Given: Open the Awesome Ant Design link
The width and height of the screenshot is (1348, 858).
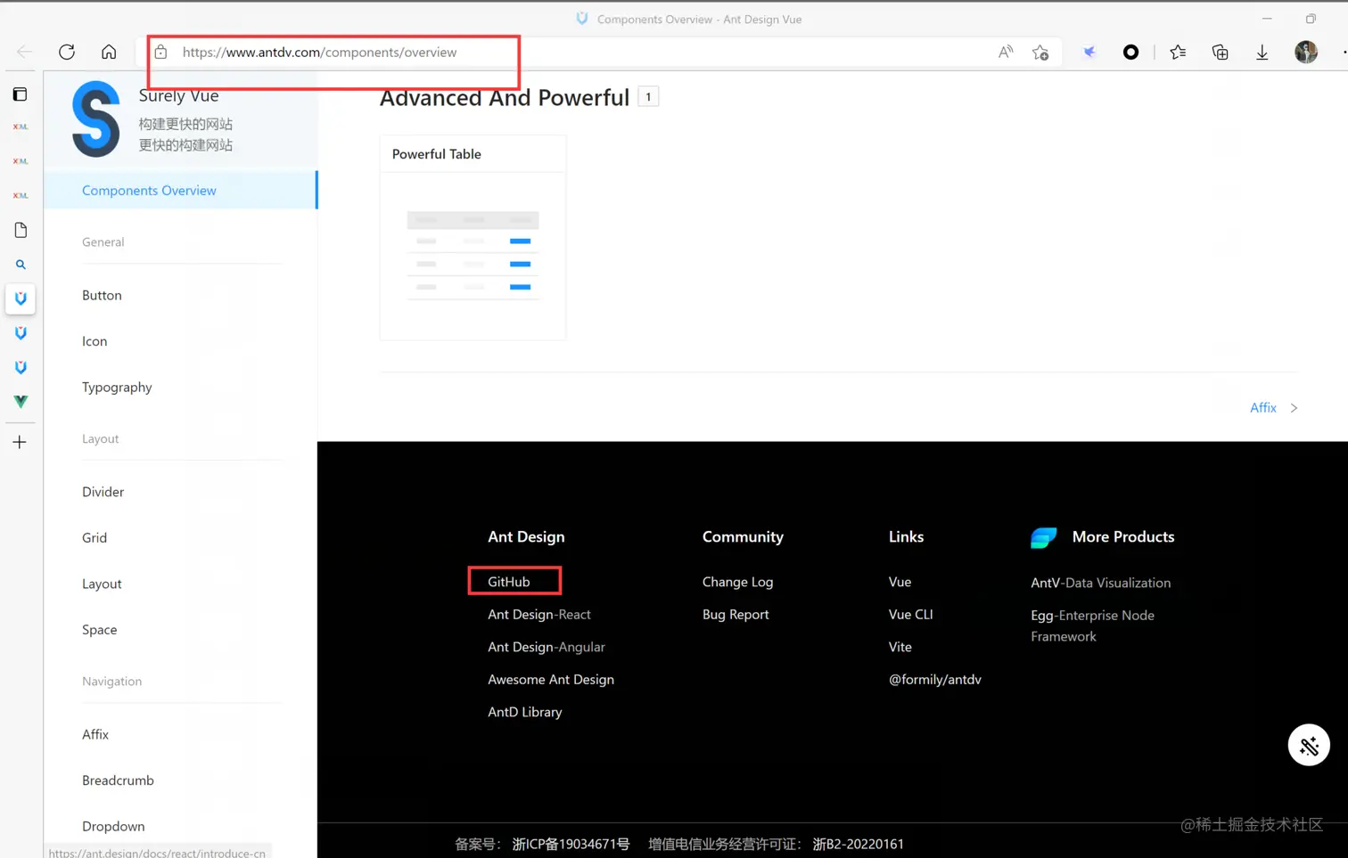Looking at the screenshot, I should [x=551, y=680].
